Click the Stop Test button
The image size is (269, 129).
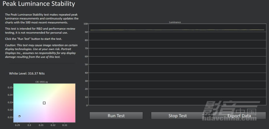pos(177,116)
